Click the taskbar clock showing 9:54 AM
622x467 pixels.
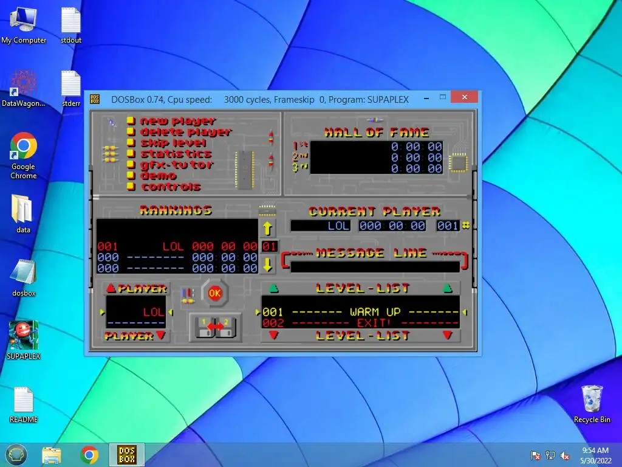coord(595,455)
